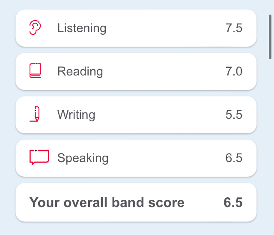Click the 7.0 Reading score value
This screenshot has height=235, width=274.
[234, 71]
